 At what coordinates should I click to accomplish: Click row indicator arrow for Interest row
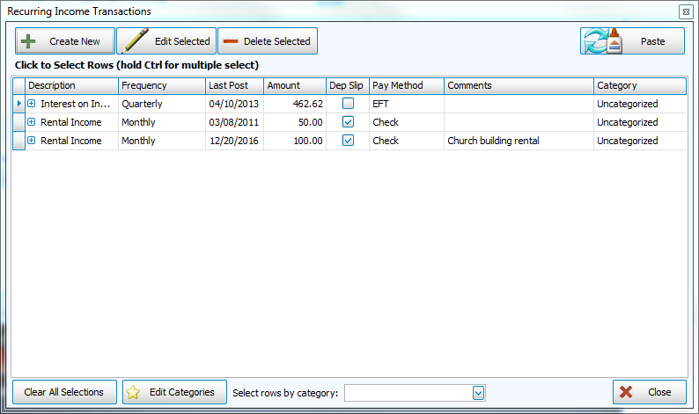coord(18,104)
